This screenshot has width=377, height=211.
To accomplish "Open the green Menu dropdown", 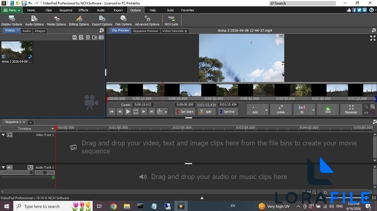I will tap(11, 10).
